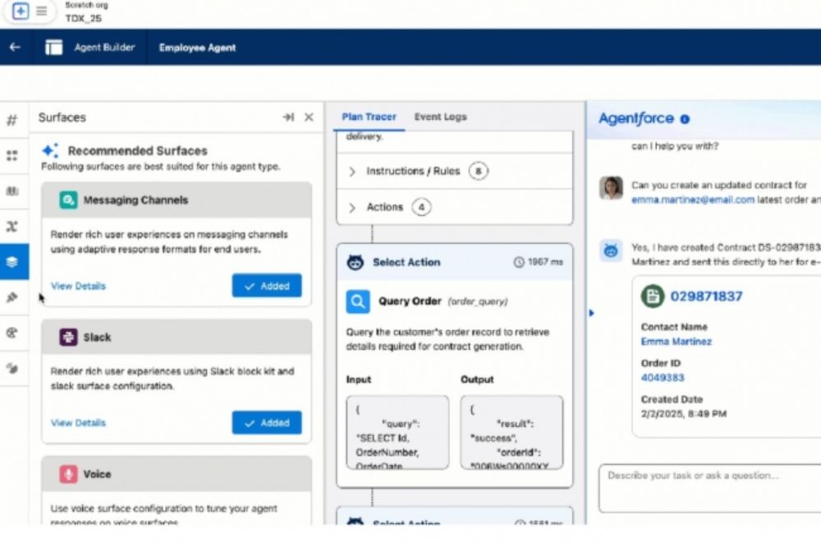Click the Agentforce info icon
The width and height of the screenshot is (821, 547).
685,119
